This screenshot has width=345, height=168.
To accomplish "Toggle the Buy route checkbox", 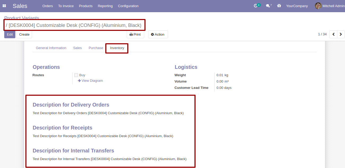I will (x=76, y=75).
